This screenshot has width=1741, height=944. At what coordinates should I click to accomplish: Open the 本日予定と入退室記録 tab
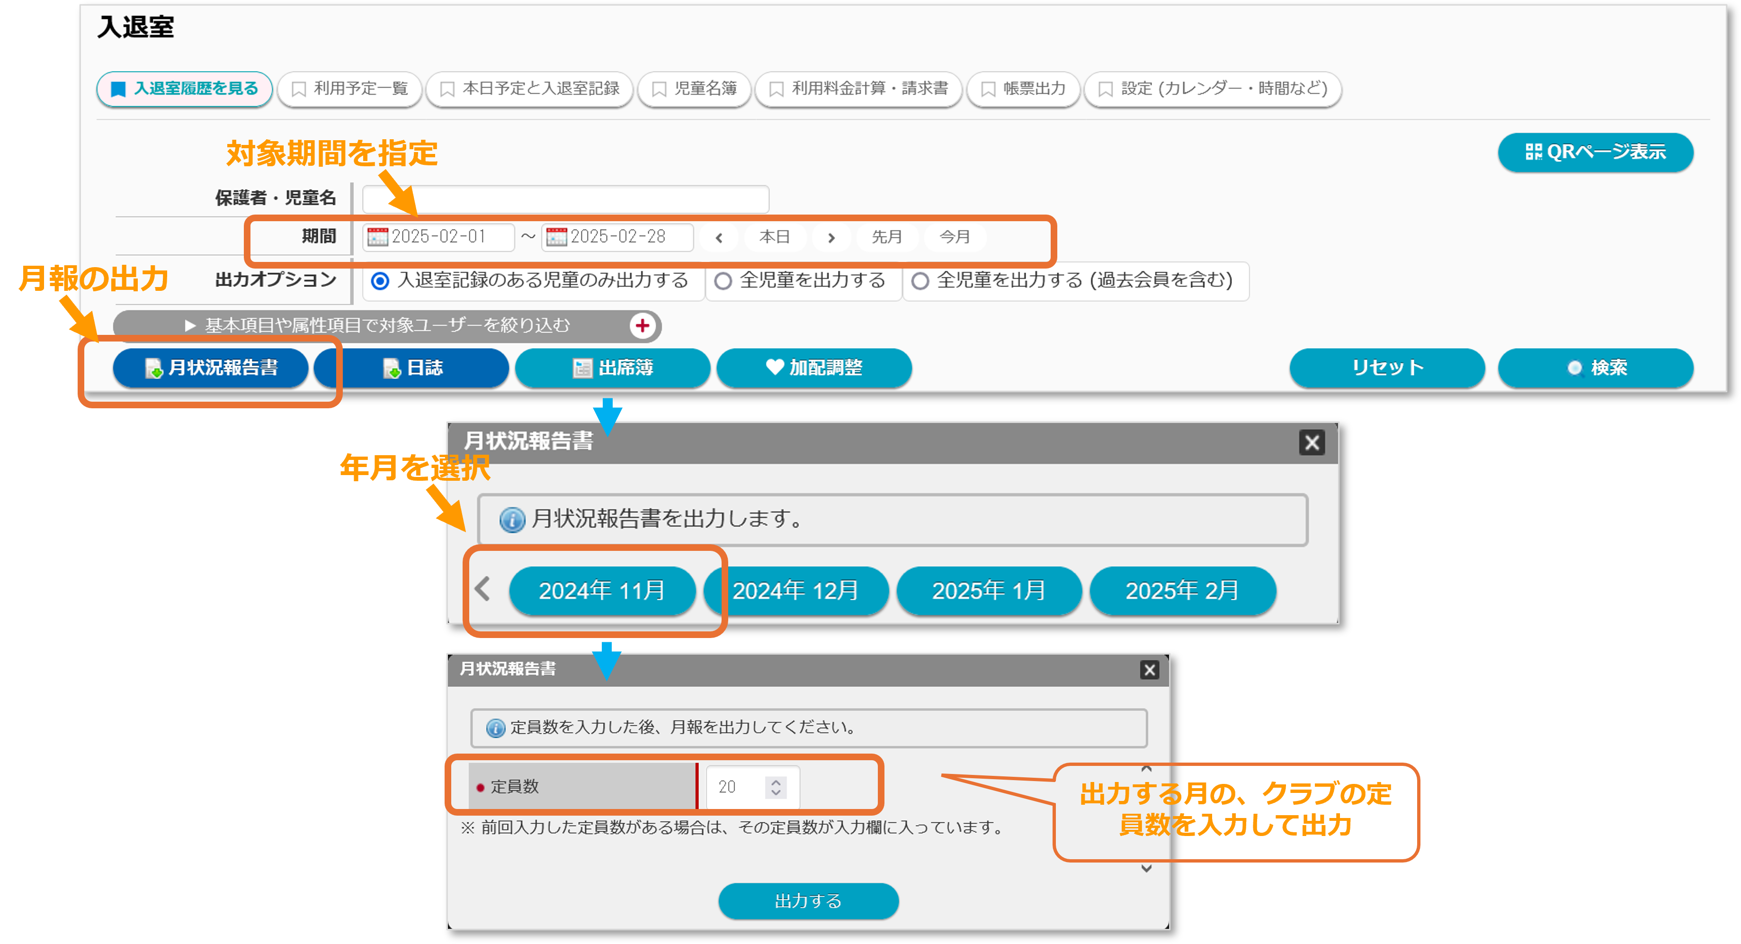(530, 89)
